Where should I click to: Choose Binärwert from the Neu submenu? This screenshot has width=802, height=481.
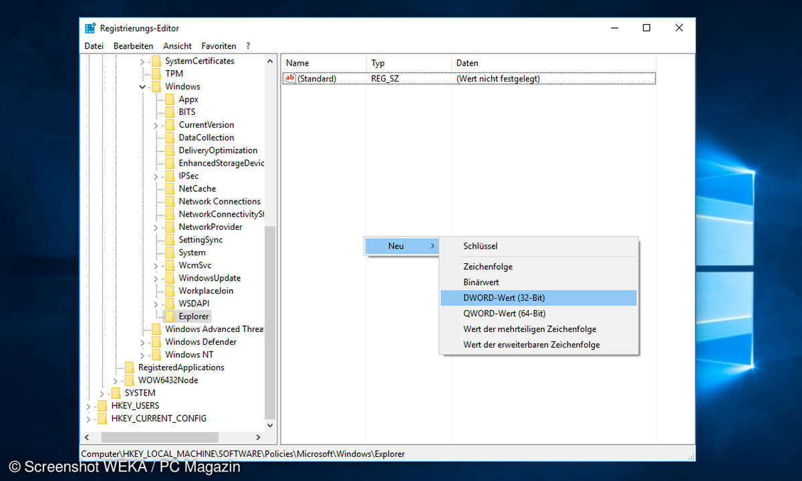[x=538, y=282]
